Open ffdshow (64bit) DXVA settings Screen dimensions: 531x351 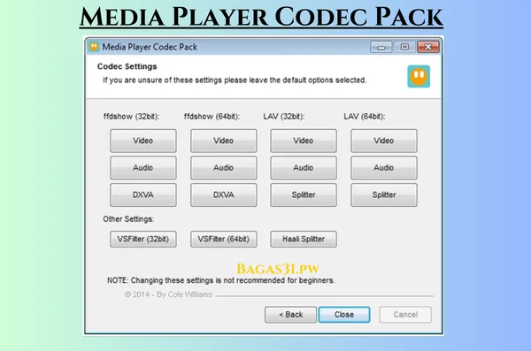pos(224,195)
